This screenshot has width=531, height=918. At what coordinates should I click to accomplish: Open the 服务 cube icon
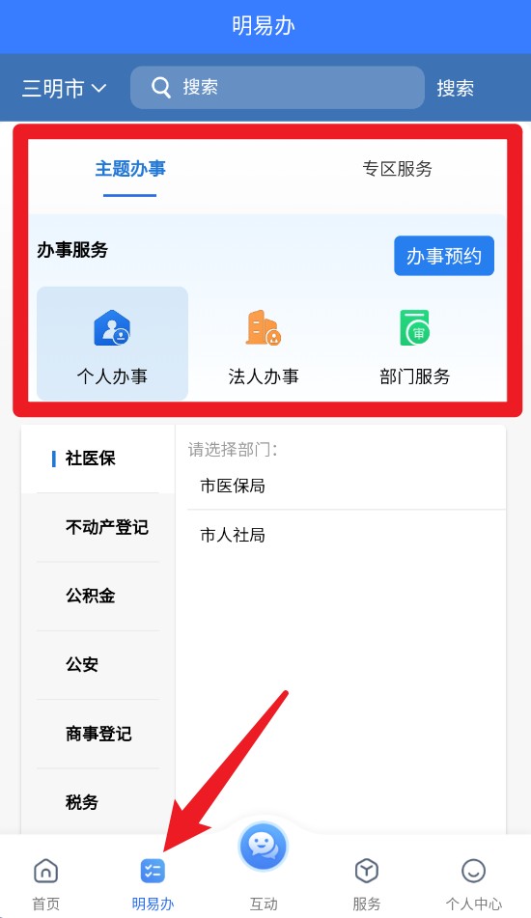point(367,871)
